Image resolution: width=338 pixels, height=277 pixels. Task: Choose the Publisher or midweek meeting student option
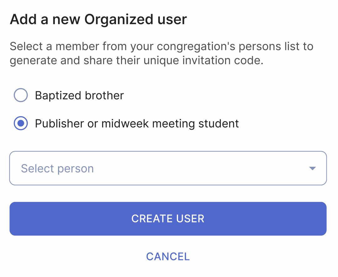coord(21,123)
